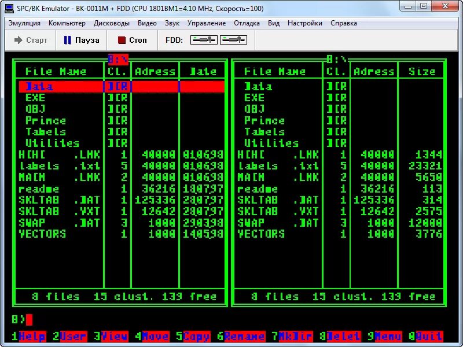
Task: Open the Отладка menu
Action: pyautogui.click(x=247, y=23)
